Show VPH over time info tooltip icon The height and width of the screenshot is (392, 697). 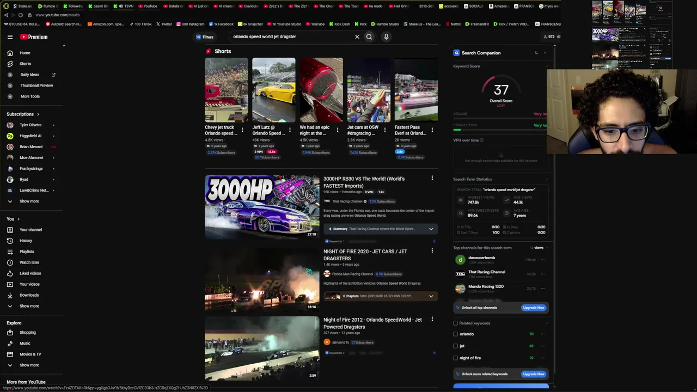pyautogui.click(x=481, y=140)
